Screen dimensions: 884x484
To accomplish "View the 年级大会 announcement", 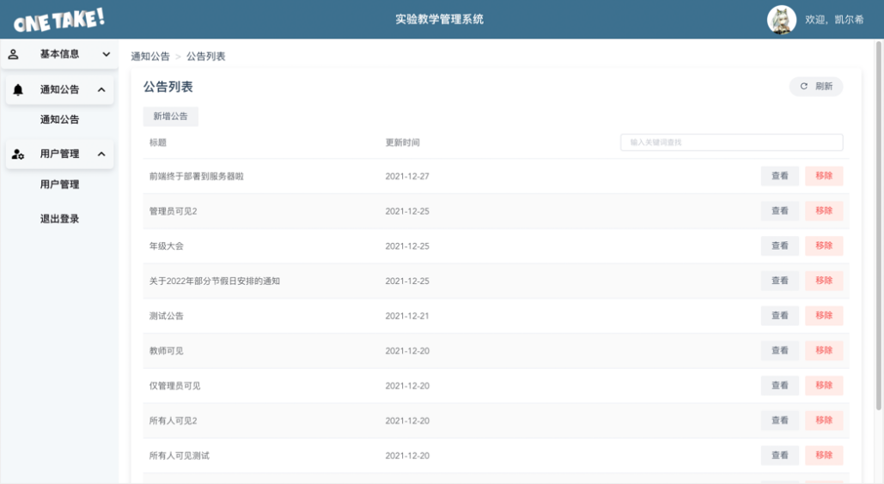I will 780,245.
